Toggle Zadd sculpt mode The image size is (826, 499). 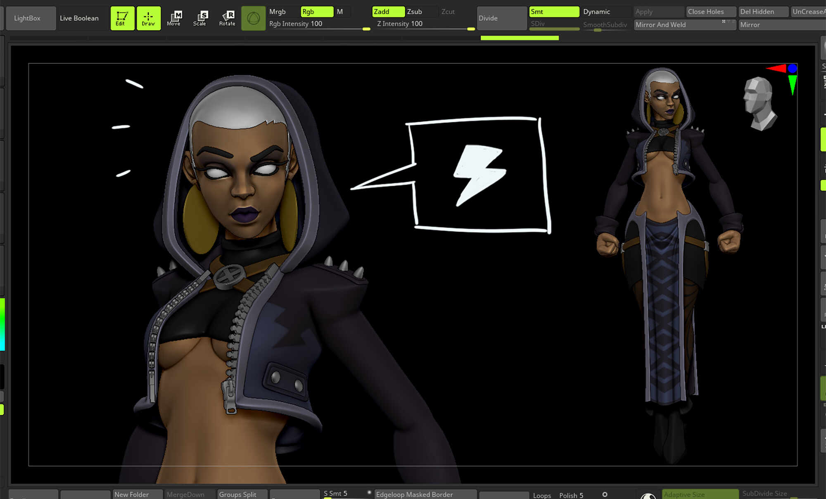click(x=388, y=12)
